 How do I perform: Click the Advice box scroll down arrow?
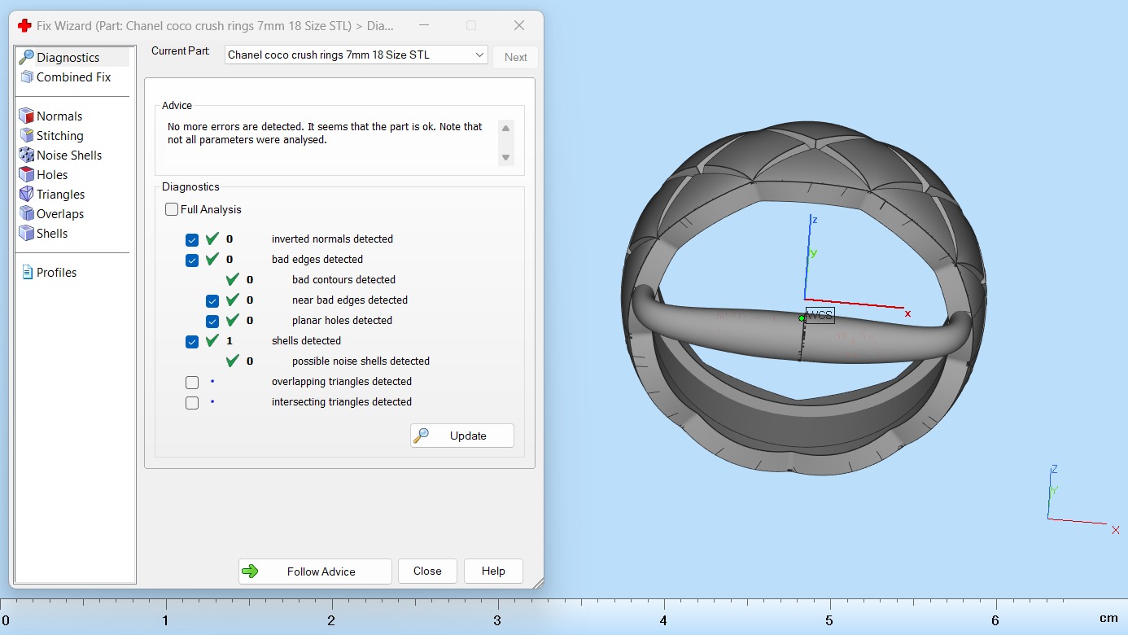click(506, 158)
